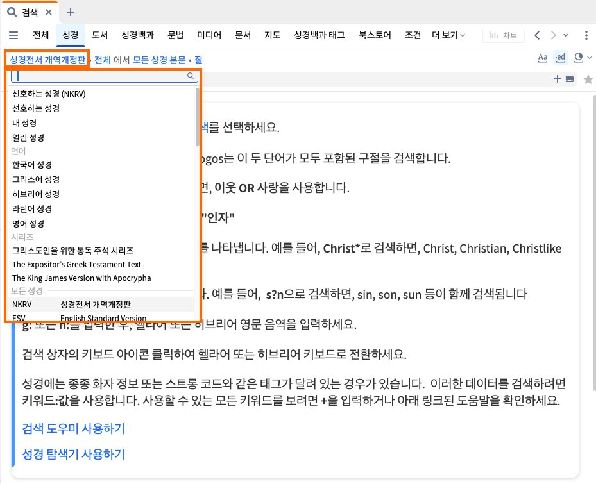Switch to the 도서 tab
This screenshot has width=596, height=484.
pyautogui.click(x=100, y=35)
